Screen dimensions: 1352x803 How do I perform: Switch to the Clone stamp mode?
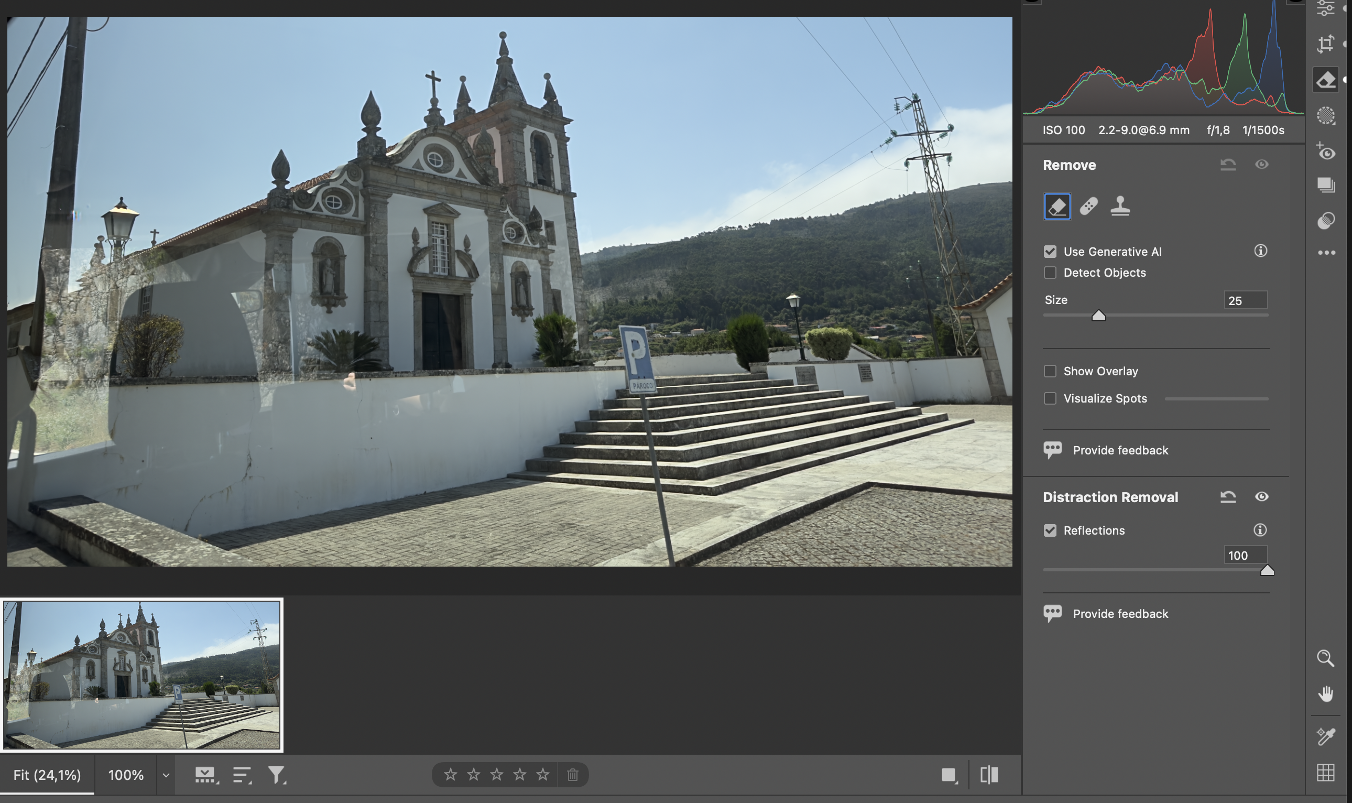(1119, 206)
